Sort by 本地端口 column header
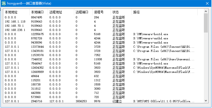Viewport: 212px width, 108px height. point(39,12)
